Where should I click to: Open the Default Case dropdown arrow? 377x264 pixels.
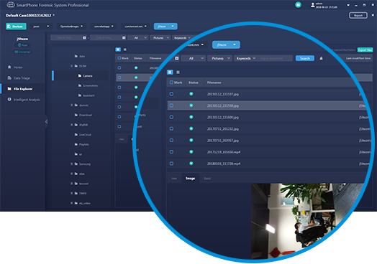(x=54, y=15)
